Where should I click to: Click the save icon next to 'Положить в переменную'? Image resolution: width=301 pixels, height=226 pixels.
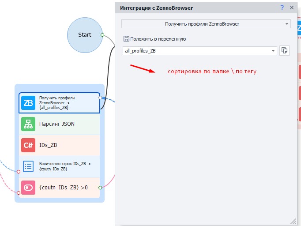coord(126,38)
